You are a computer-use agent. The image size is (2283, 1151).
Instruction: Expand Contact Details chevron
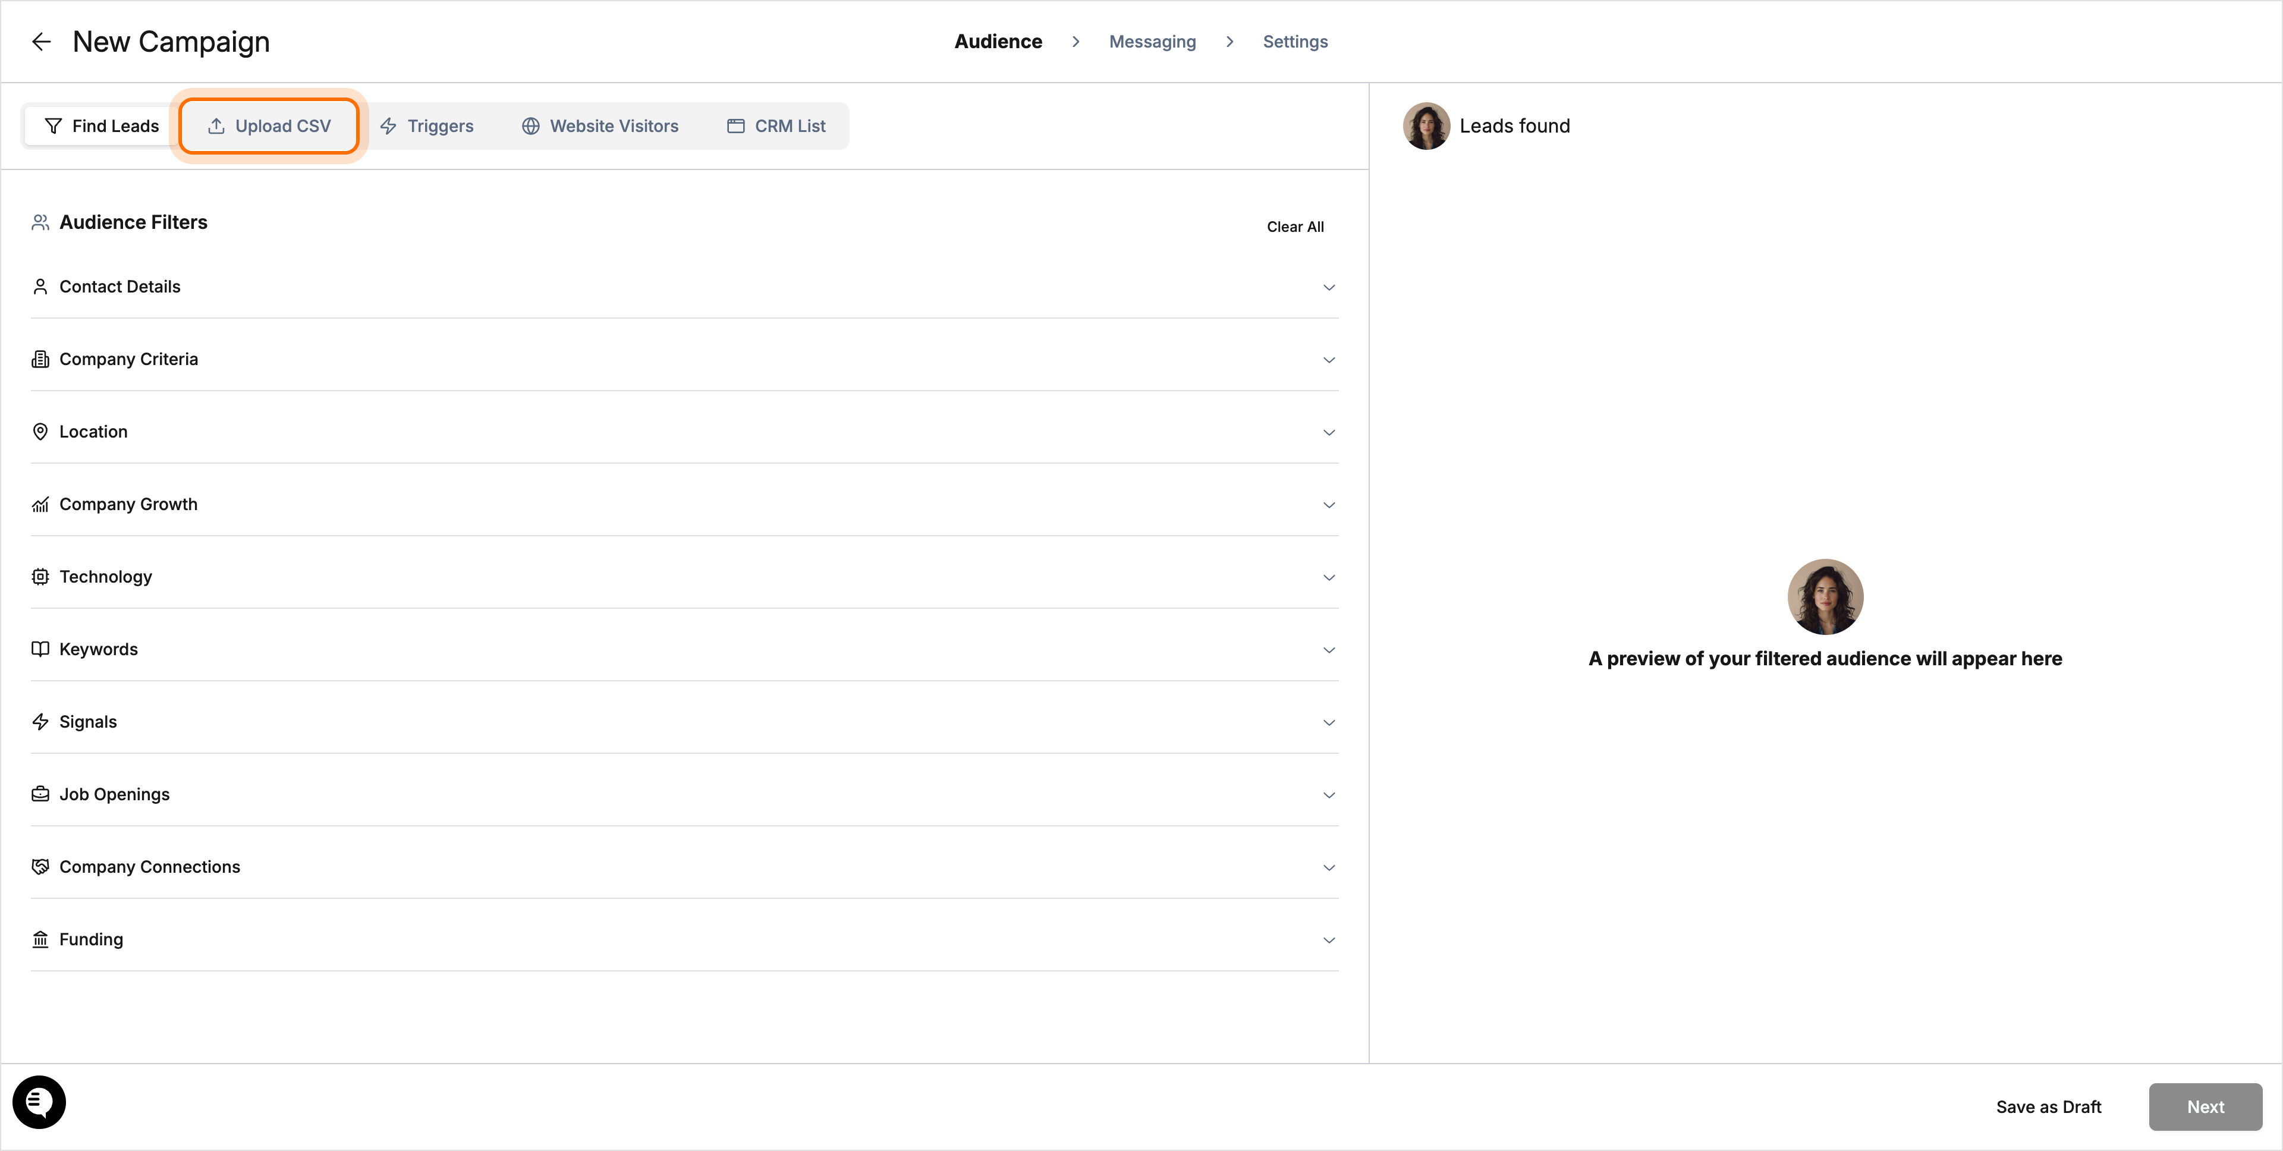point(1329,287)
